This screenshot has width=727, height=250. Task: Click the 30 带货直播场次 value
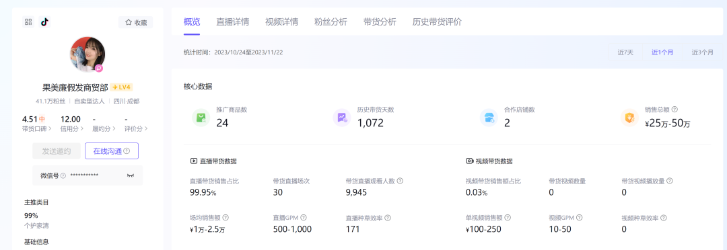(278, 192)
